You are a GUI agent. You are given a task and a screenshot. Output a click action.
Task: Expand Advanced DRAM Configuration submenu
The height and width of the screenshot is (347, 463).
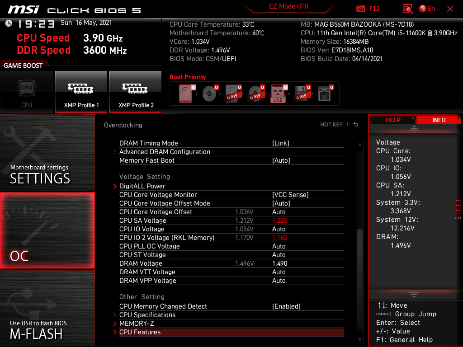165,152
